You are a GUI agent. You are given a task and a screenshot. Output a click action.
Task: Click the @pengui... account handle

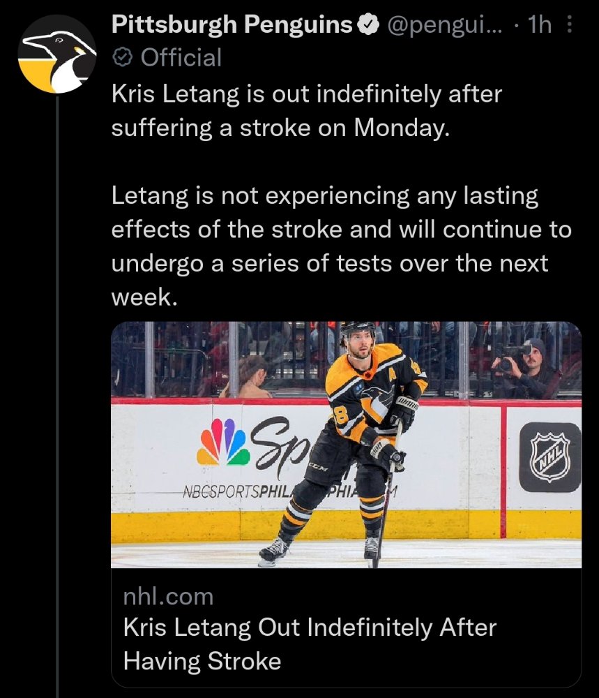click(x=445, y=25)
